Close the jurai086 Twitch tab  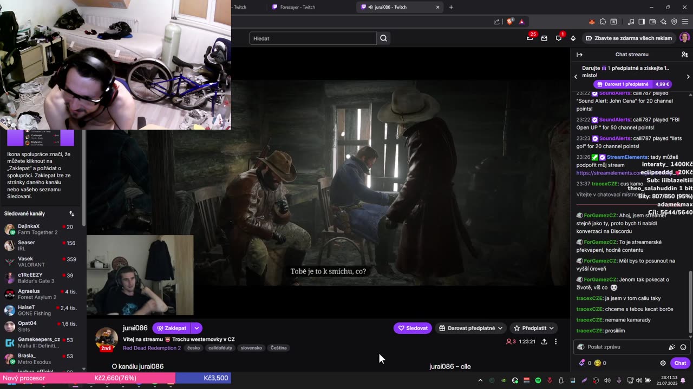[x=437, y=7]
